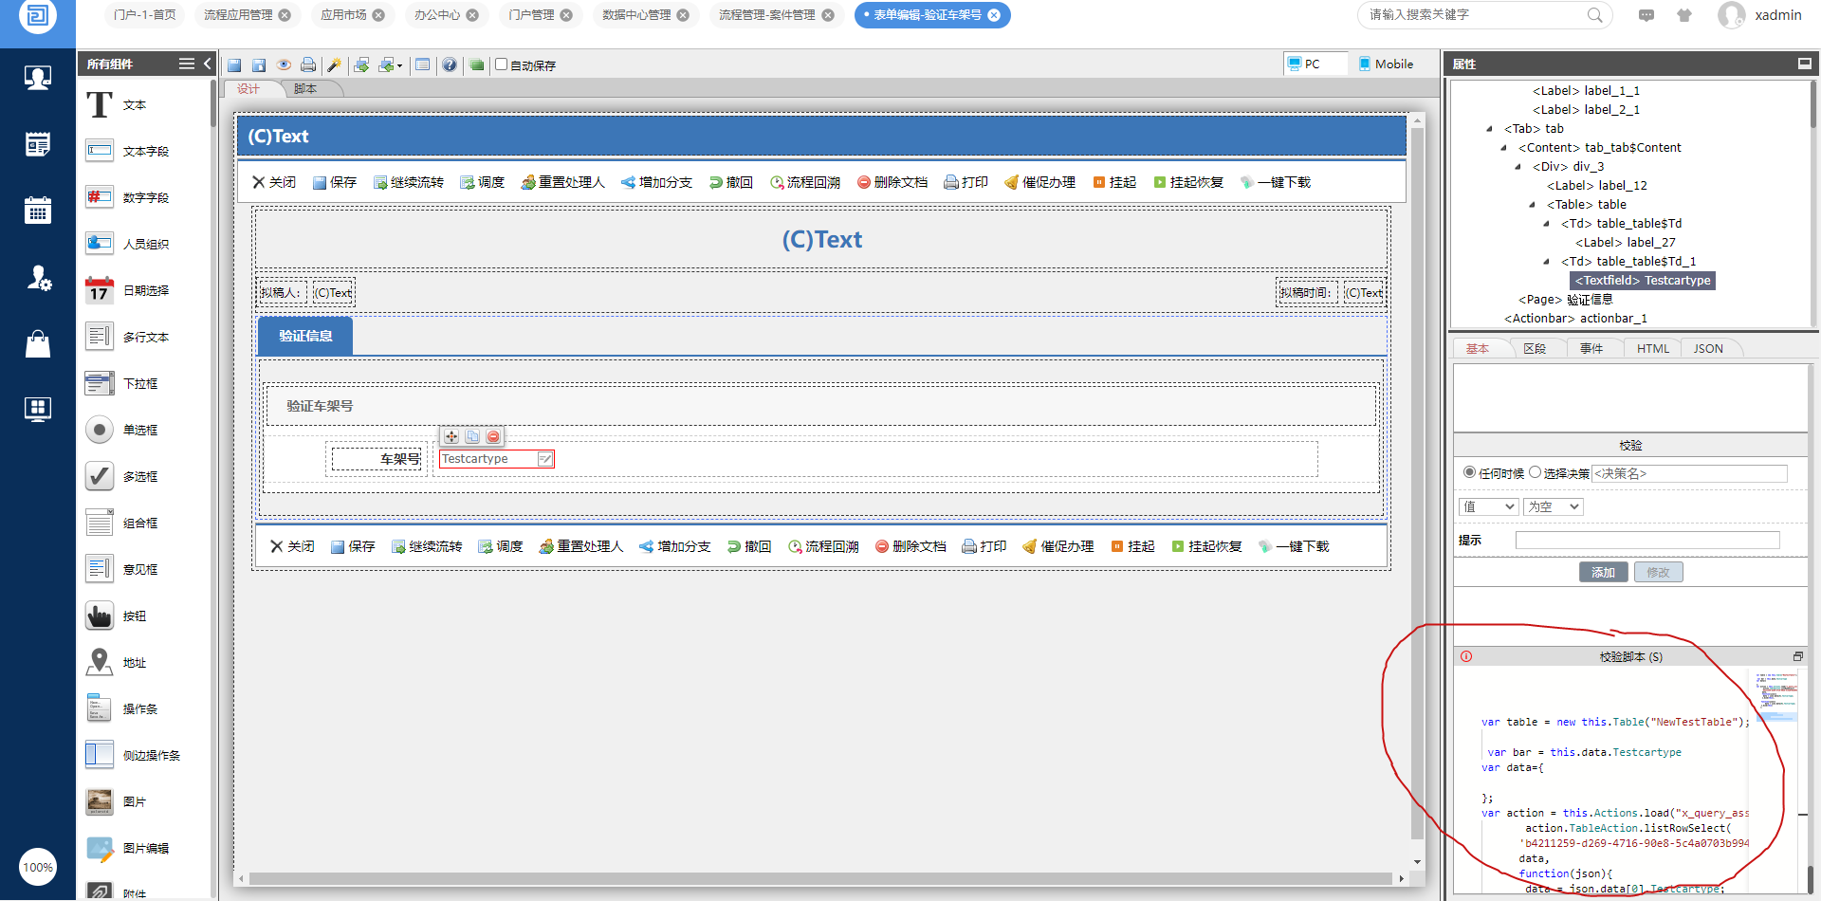The height and width of the screenshot is (919, 1821).
Task: Open the 为空 dropdown
Action: [1554, 506]
